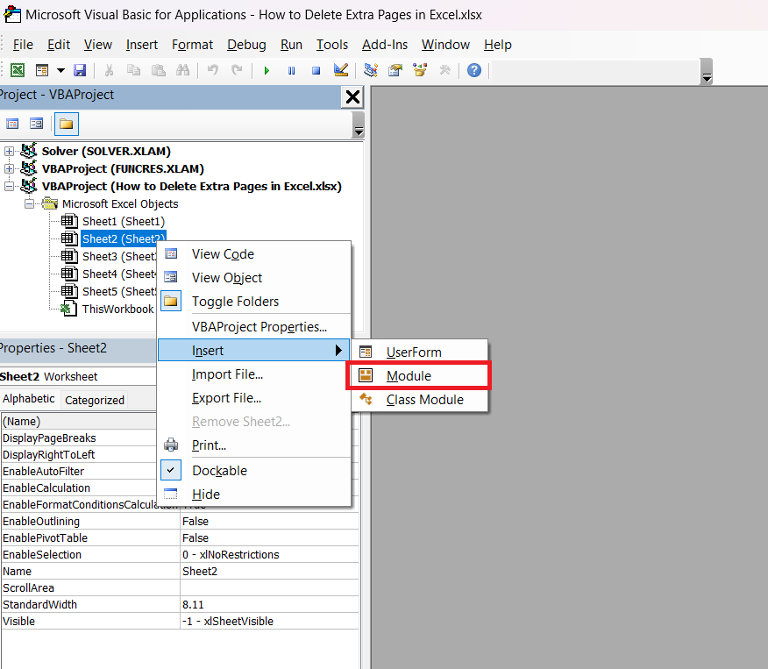Image resolution: width=768 pixels, height=669 pixels.
Task: Click the View Microsoft Excel toolbar icon
Action: 18,70
